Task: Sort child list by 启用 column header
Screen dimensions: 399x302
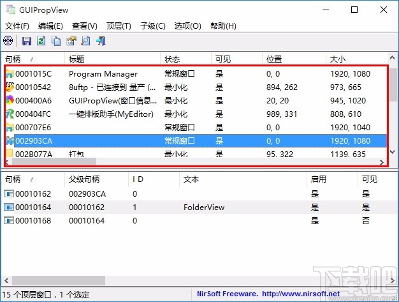Action: 332,179
